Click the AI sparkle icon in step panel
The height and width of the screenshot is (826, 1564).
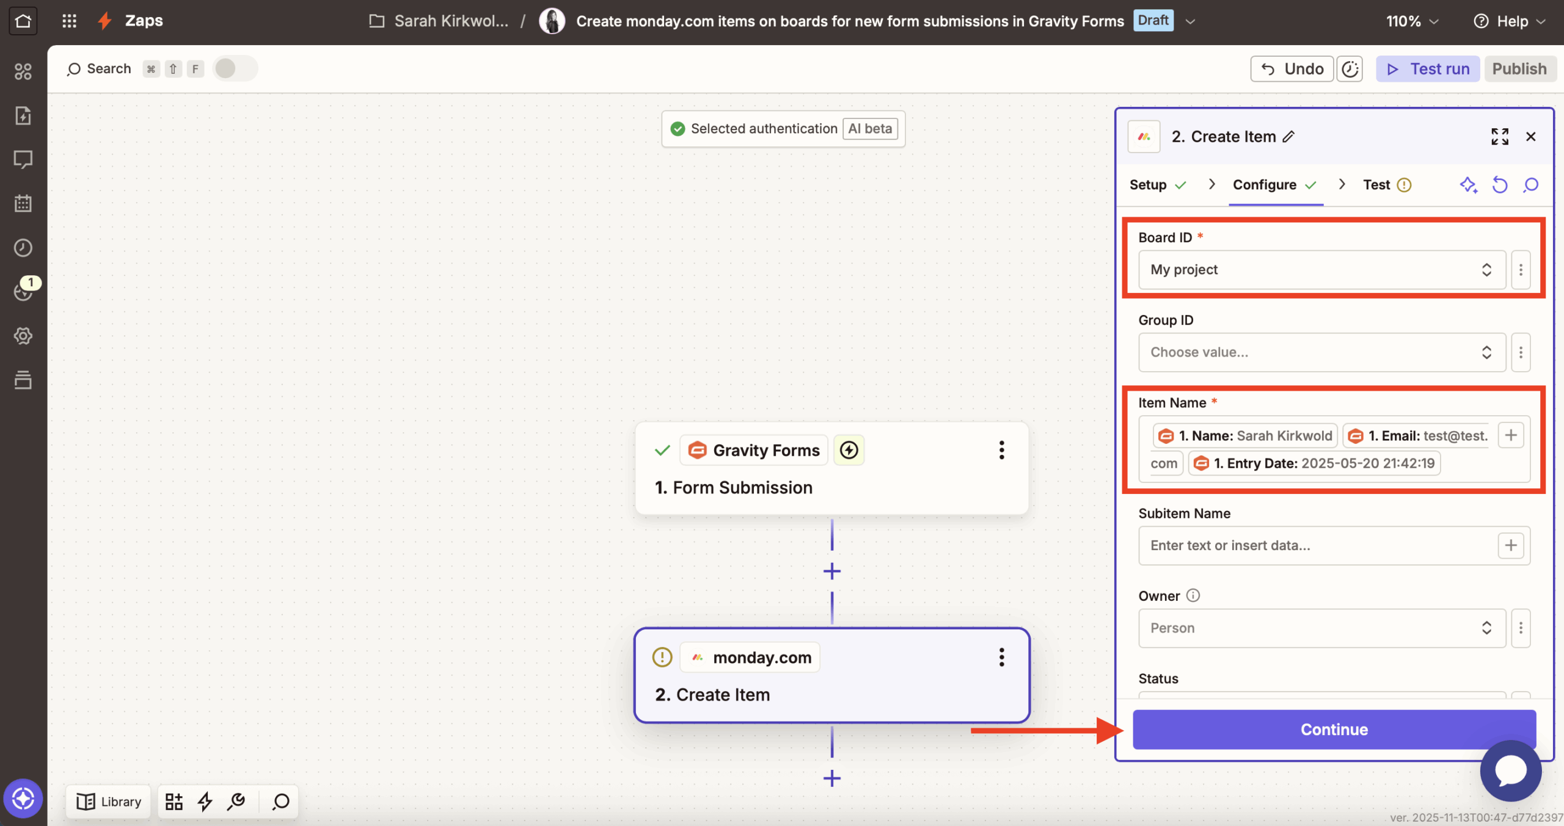click(x=1468, y=184)
